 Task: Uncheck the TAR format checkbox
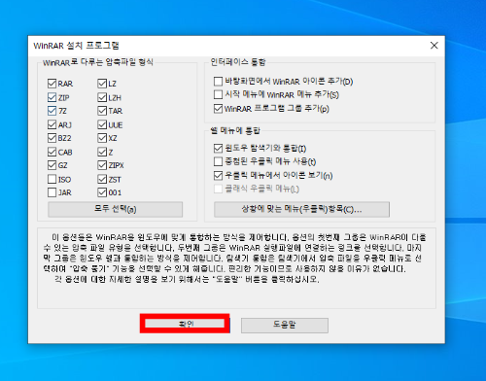click(x=102, y=111)
